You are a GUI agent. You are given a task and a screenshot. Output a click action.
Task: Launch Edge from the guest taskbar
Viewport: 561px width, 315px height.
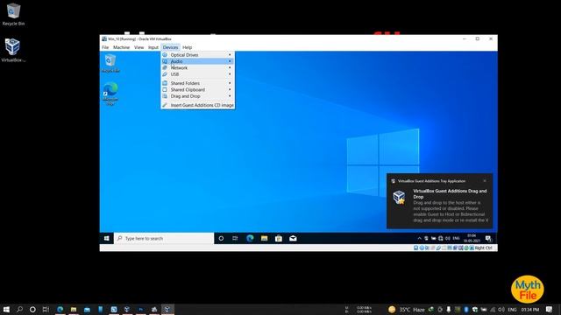[x=250, y=238]
